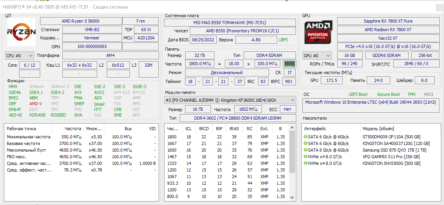This screenshot has width=444, height=205.
Task: Click the Navi32 XT GPU codename field
Action: [x=388, y=38]
